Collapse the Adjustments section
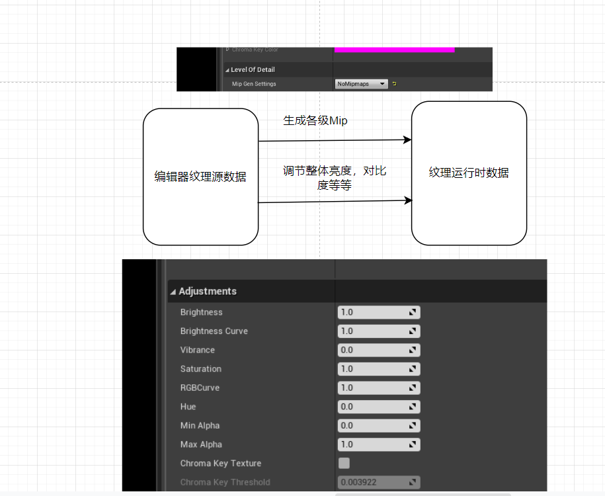The height and width of the screenshot is (496, 605). 173,291
